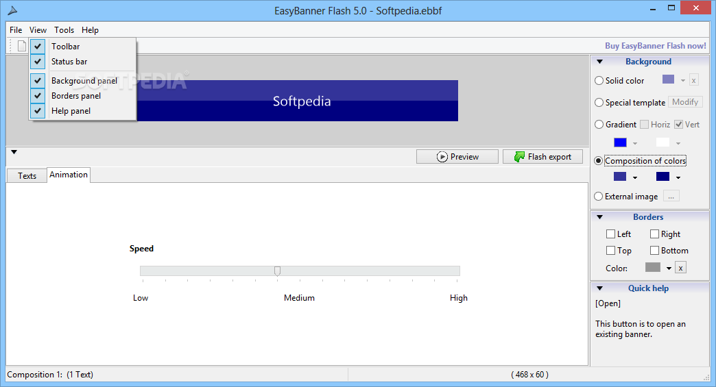
Task: Check the Horiz gradient checkbox
Action: 644,125
